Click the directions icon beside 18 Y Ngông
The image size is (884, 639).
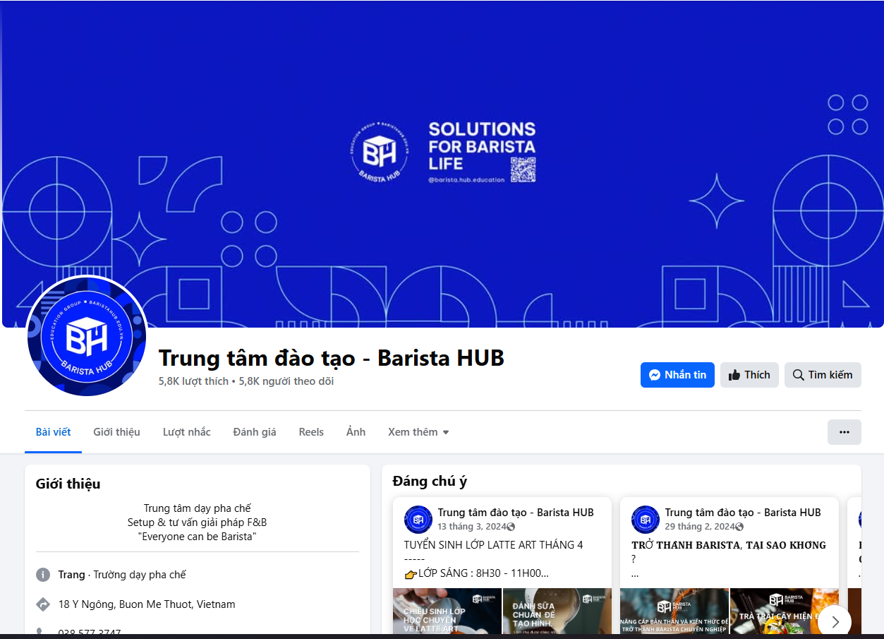[43, 604]
